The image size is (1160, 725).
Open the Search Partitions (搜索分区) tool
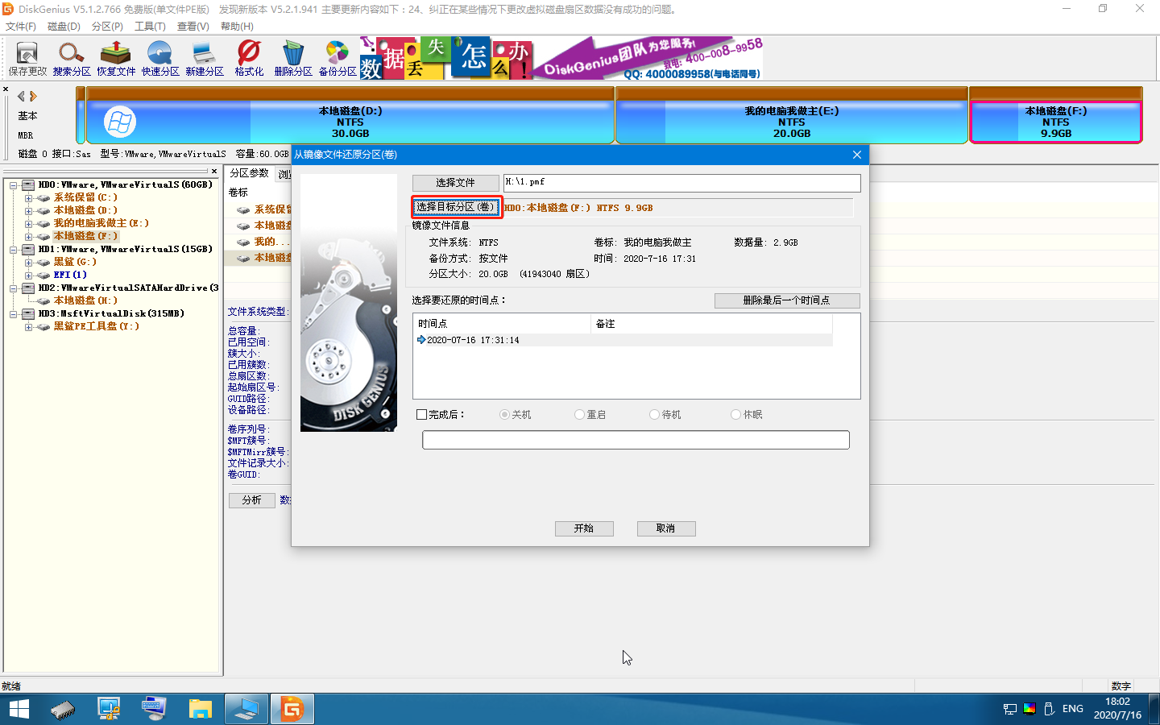(72, 59)
